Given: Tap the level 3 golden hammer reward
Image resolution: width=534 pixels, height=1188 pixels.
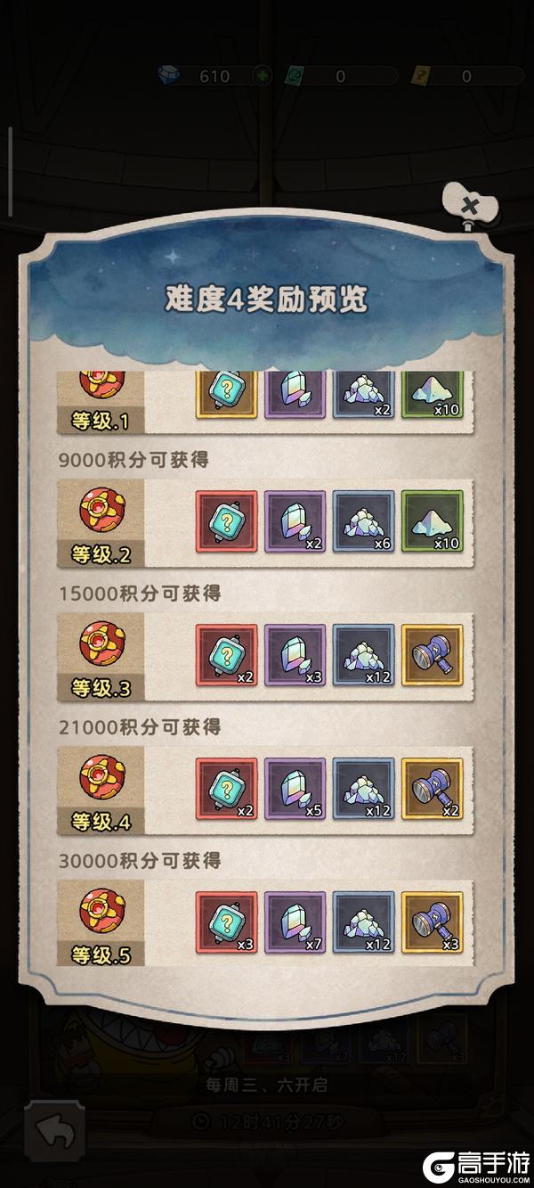Looking at the screenshot, I should 433,654.
